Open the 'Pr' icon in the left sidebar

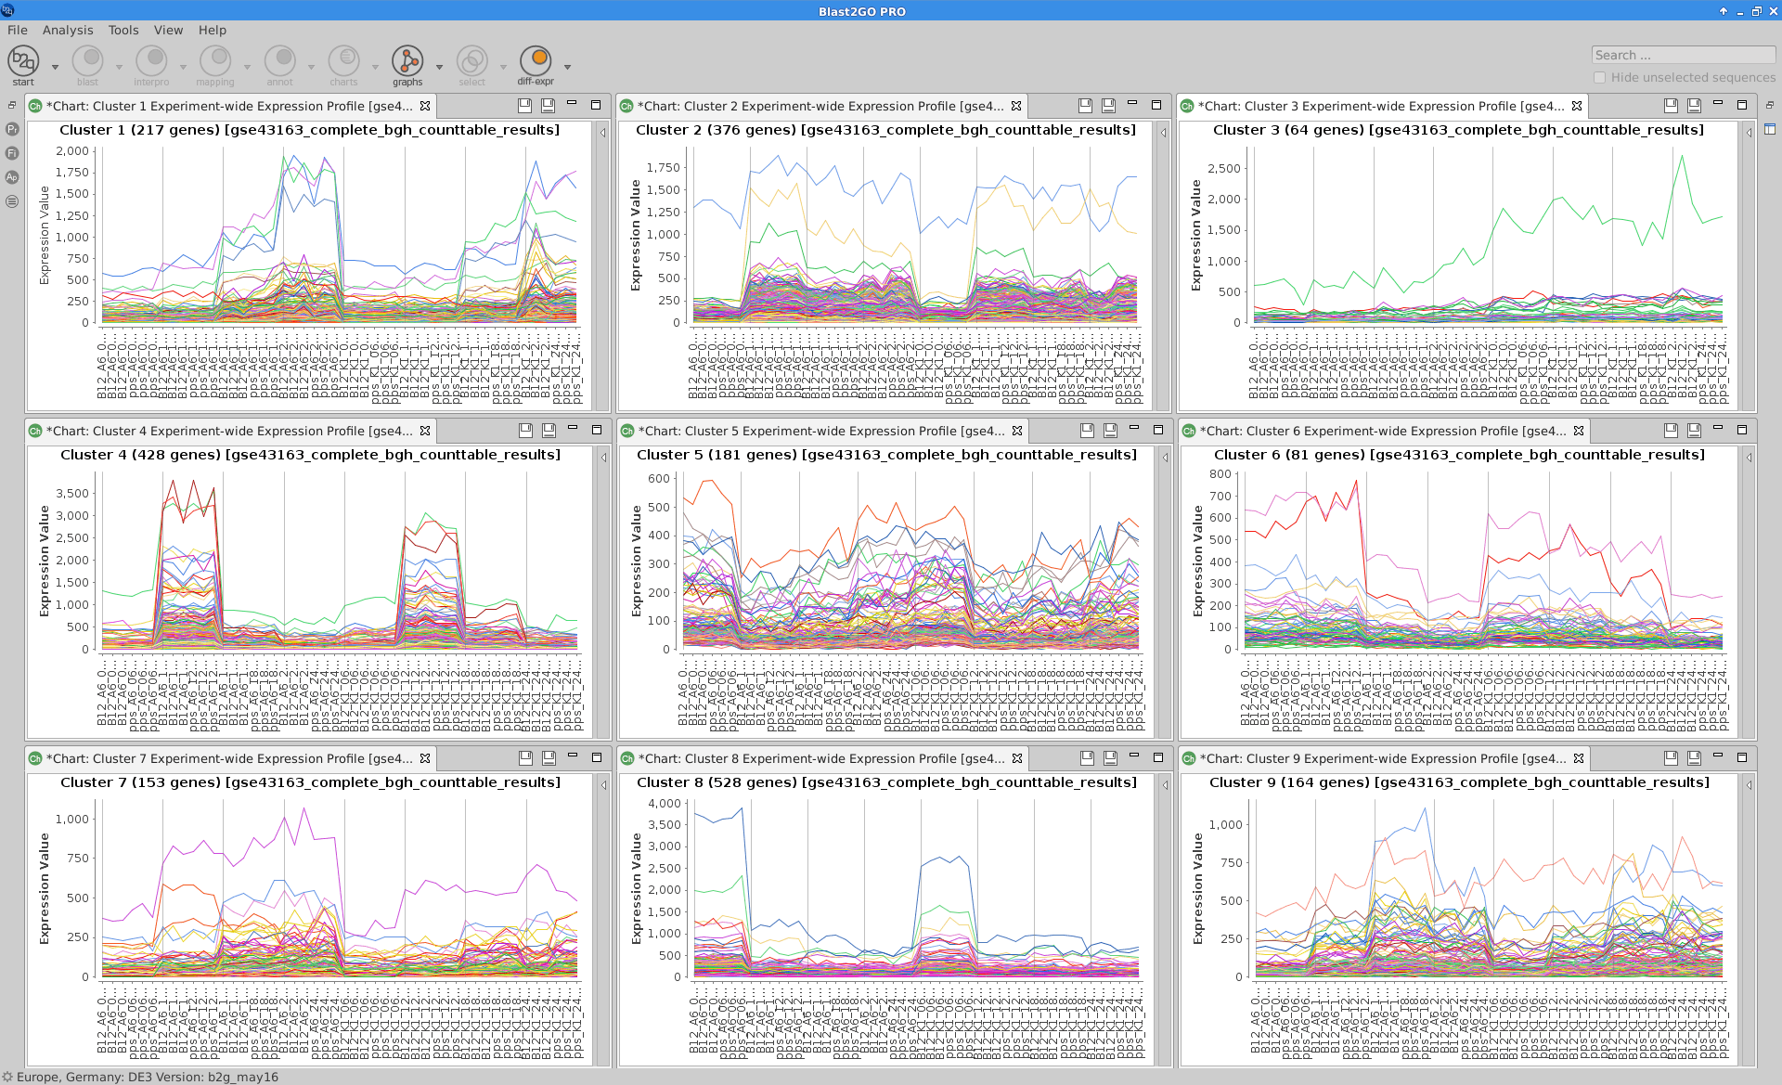coord(12,129)
